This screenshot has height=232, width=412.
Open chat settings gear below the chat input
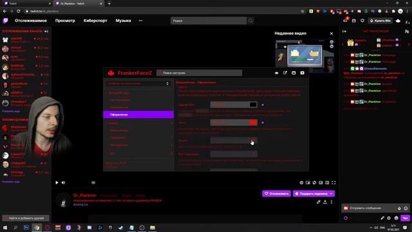(389, 218)
